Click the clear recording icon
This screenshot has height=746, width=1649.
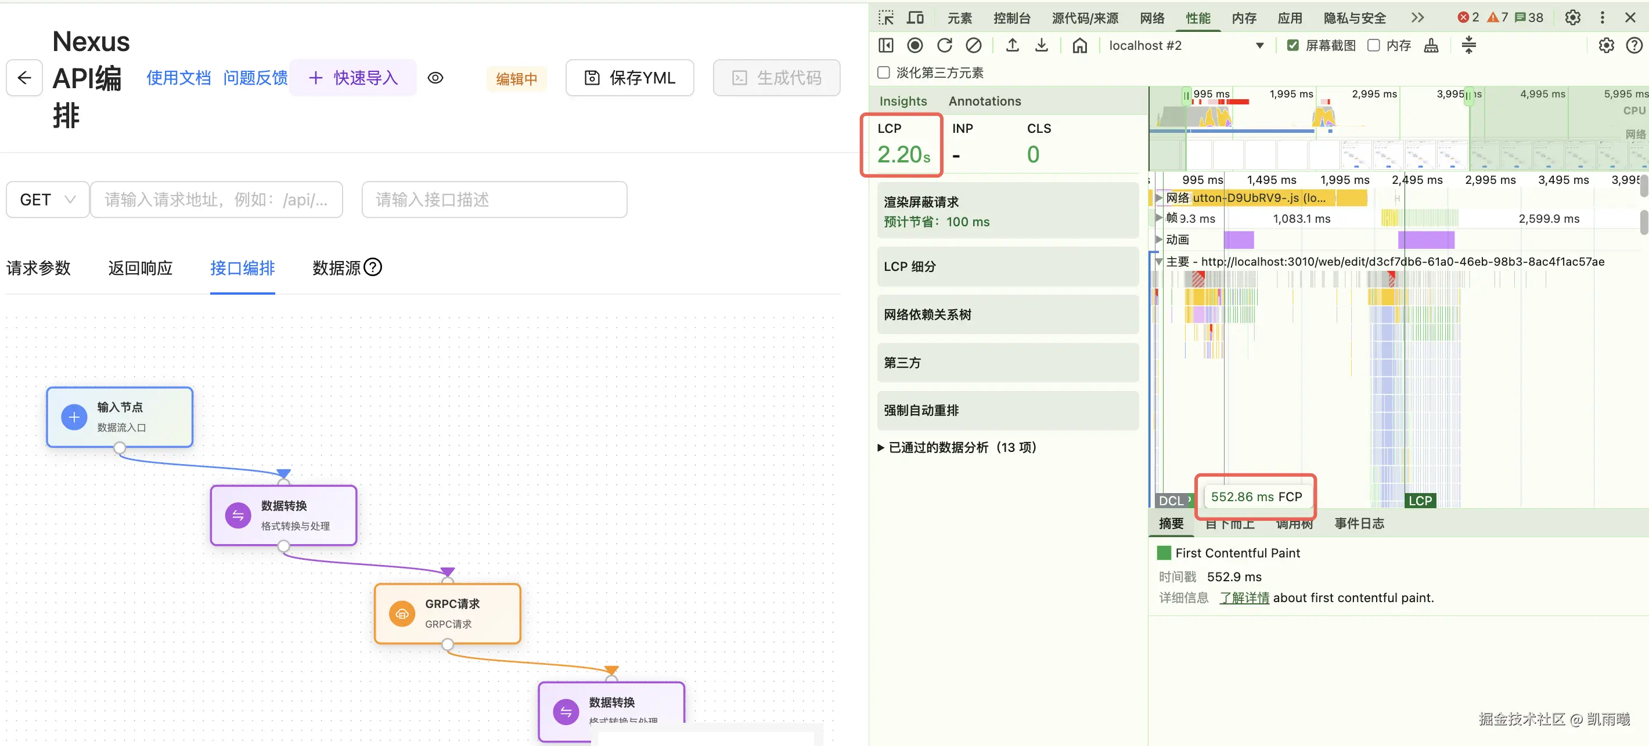click(x=973, y=45)
